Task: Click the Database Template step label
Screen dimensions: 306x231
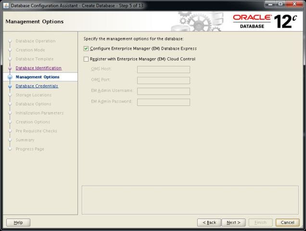Action: point(35,59)
